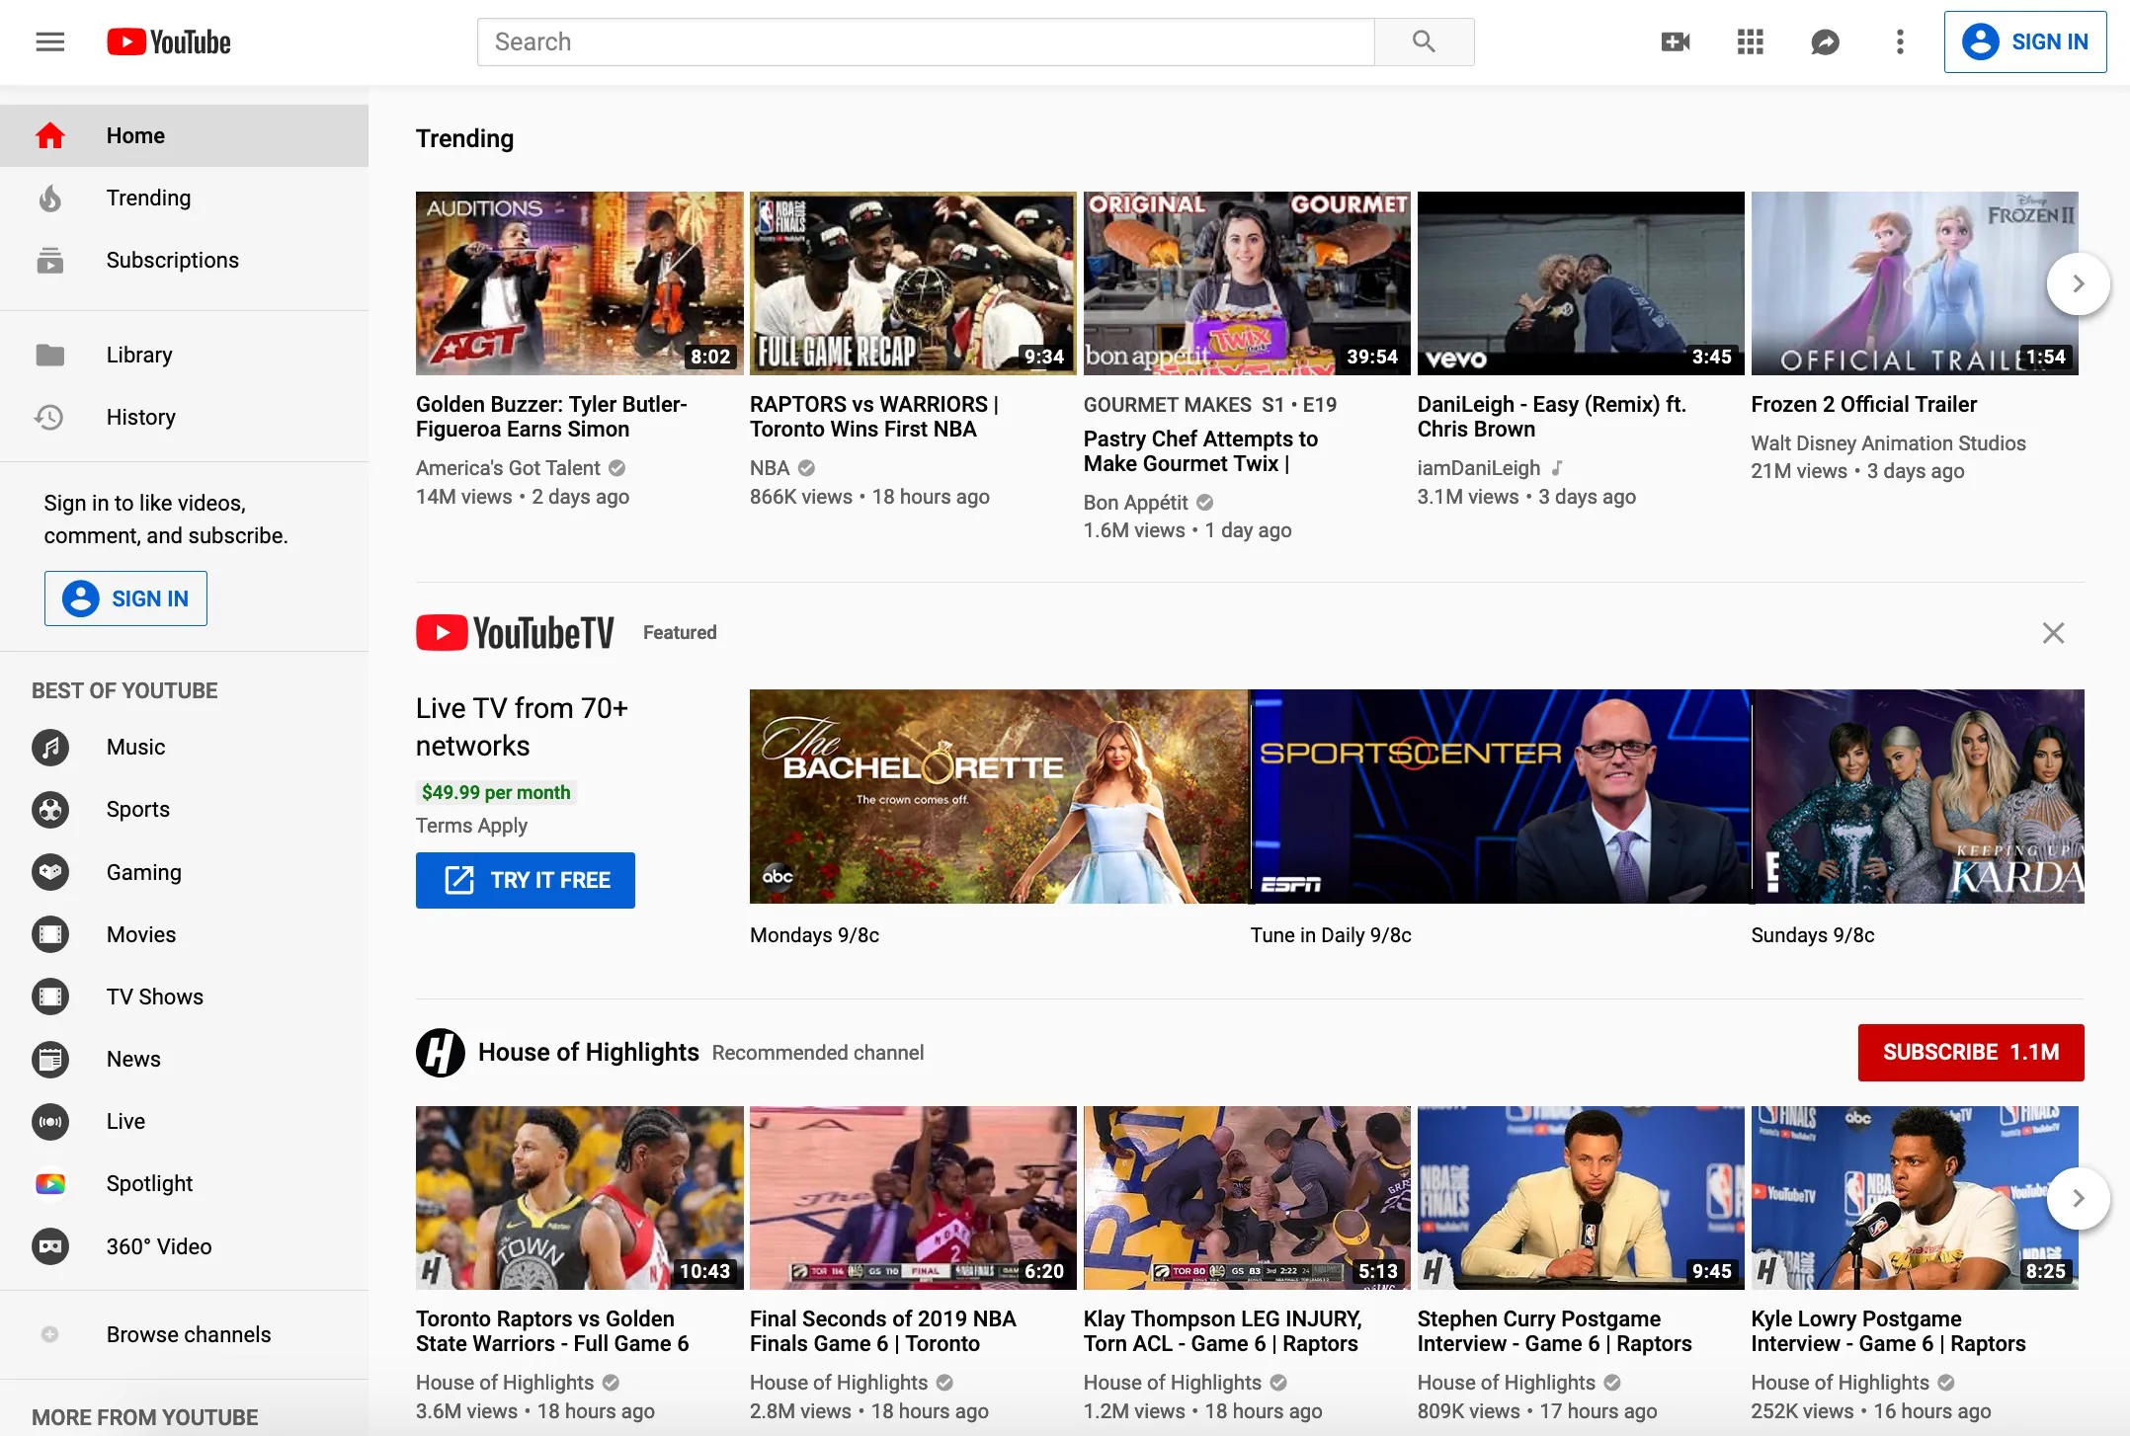Open the YouTube apps grid
The width and height of the screenshot is (2130, 1436).
[x=1750, y=41]
